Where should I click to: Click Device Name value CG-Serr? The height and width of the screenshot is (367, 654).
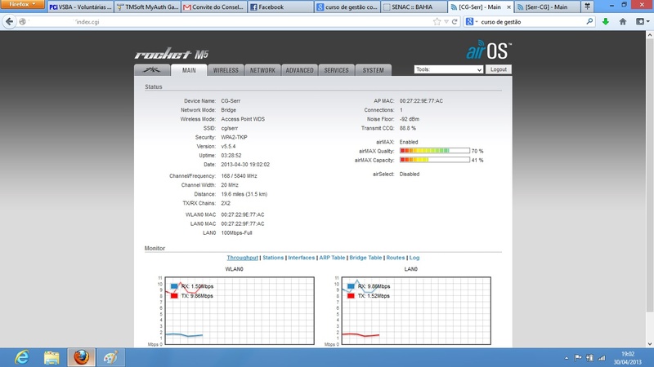point(231,100)
